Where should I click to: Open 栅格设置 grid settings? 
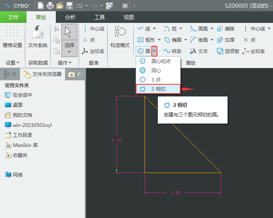(x=12, y=37)
